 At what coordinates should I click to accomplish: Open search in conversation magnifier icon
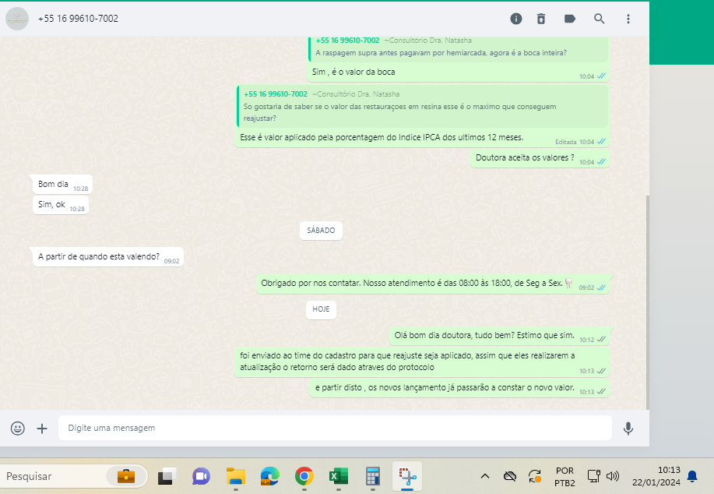point(600,19)
